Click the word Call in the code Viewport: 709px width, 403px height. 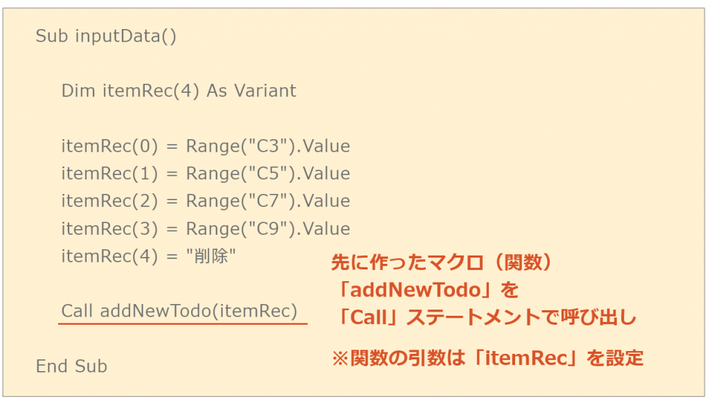[x=78, y=311]
